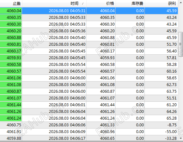
Task: Click the profit value 58.28
Action: [x=171, y=65]
